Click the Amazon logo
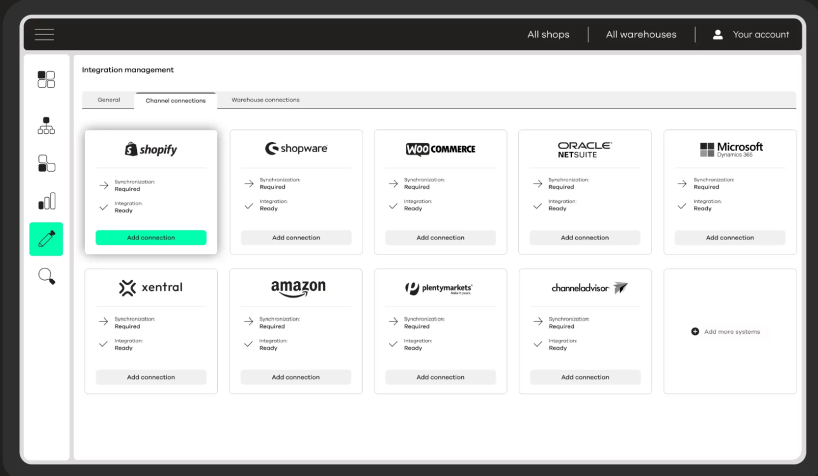The width and height of the screenshot is (818, 476). point(298,288)
